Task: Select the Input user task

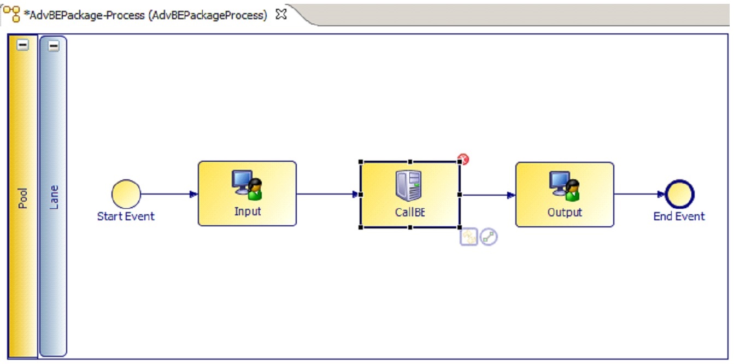Action: [247, 193]
